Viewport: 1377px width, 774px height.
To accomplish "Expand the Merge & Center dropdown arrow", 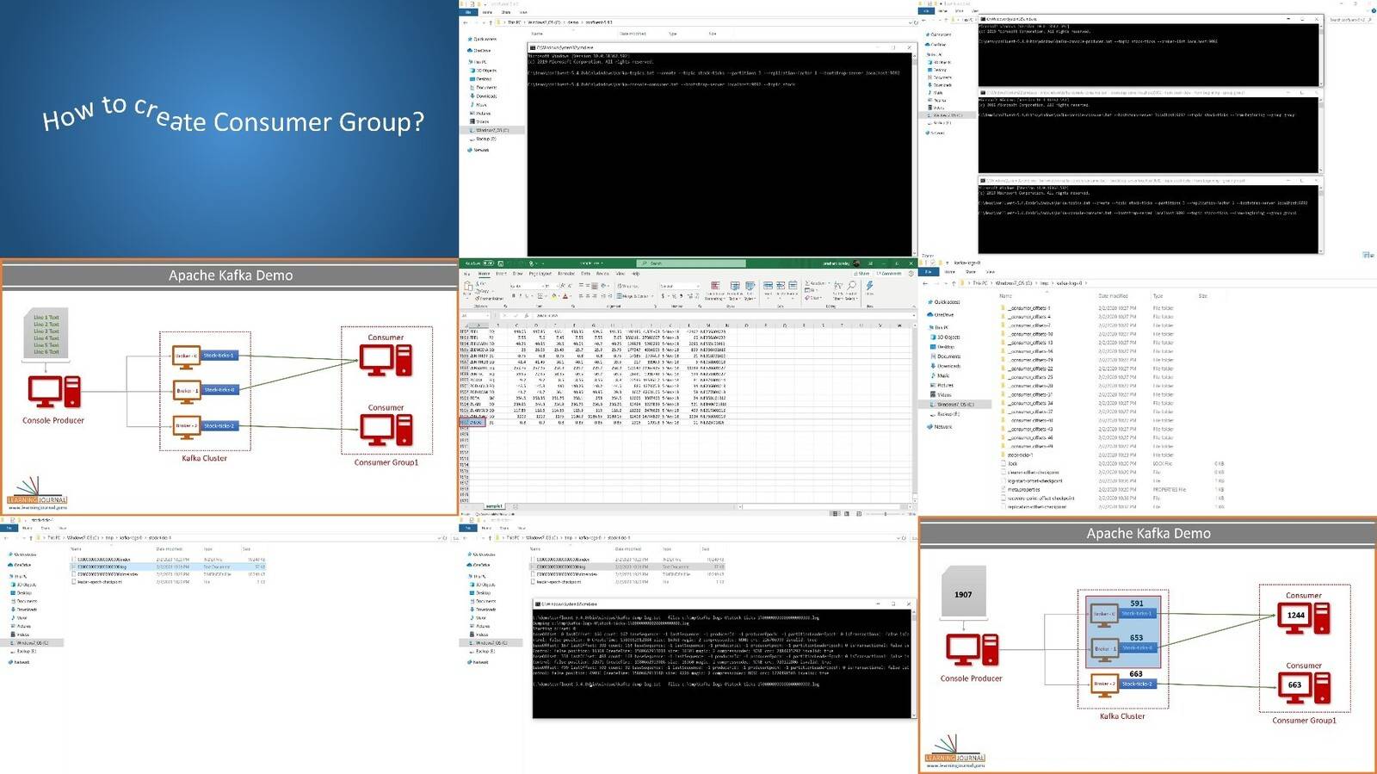I will (653, 296).
